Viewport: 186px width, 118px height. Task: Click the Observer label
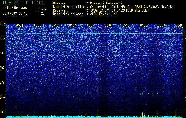coord(60,3)
